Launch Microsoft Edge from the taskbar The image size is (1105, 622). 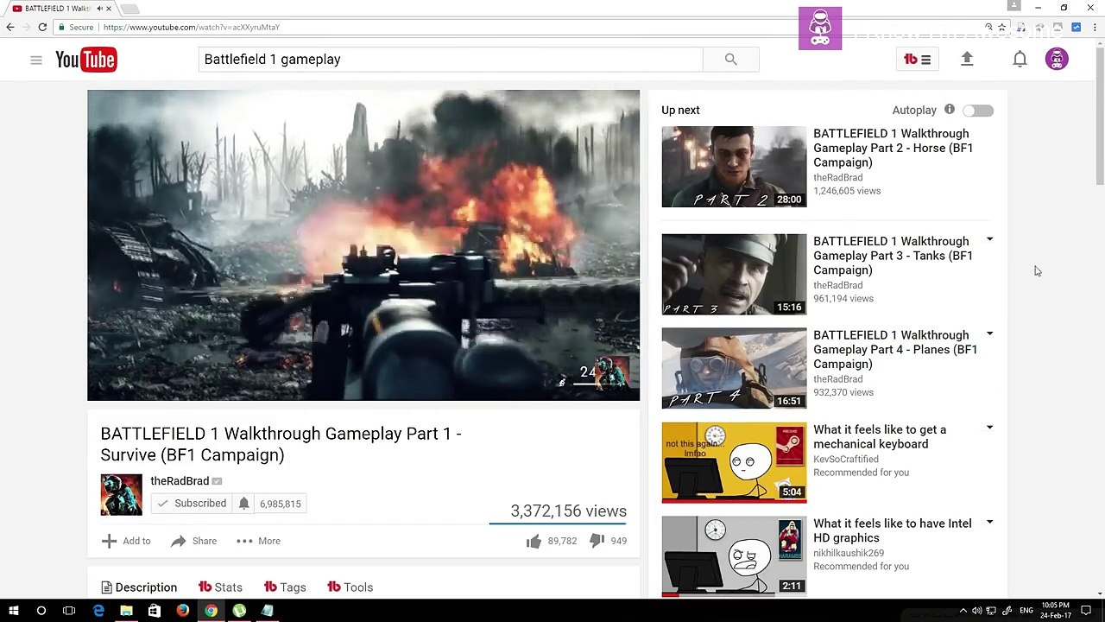98,611
